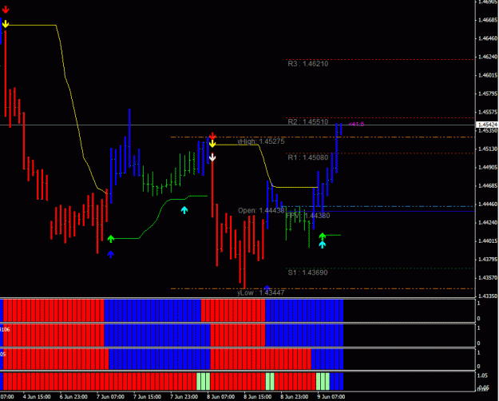The image size is (499, 401).
Task: Click the 1.43570 price scale value
Action: 488,278
